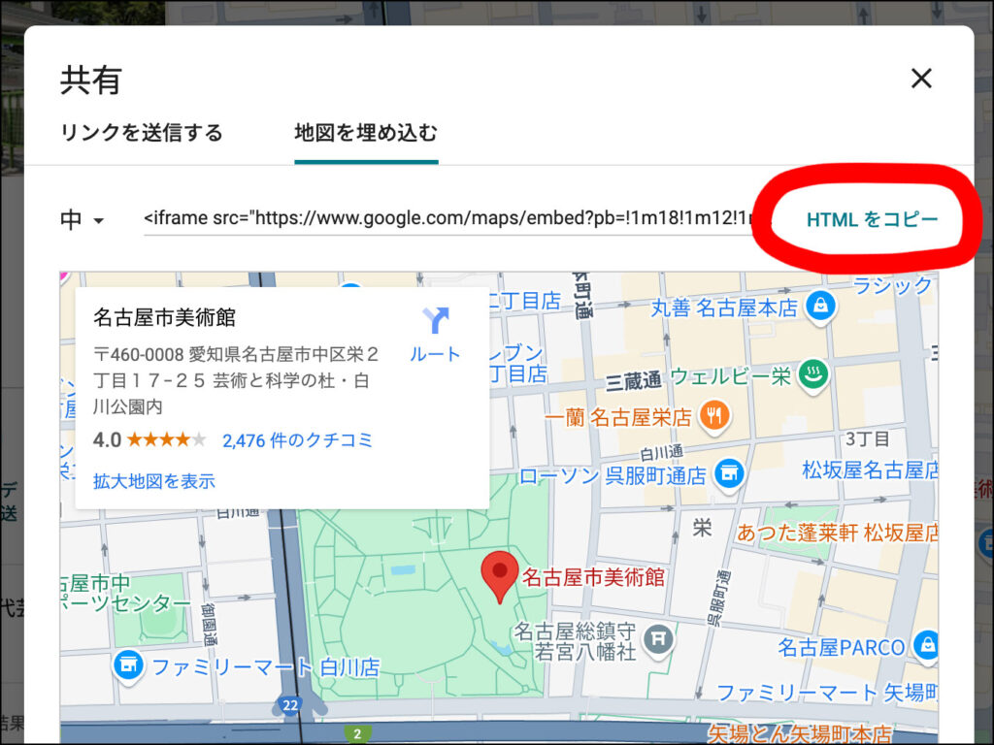Click the ラシック map label
The width and height of the screenshot is (994, 745).
click(893, 285)
